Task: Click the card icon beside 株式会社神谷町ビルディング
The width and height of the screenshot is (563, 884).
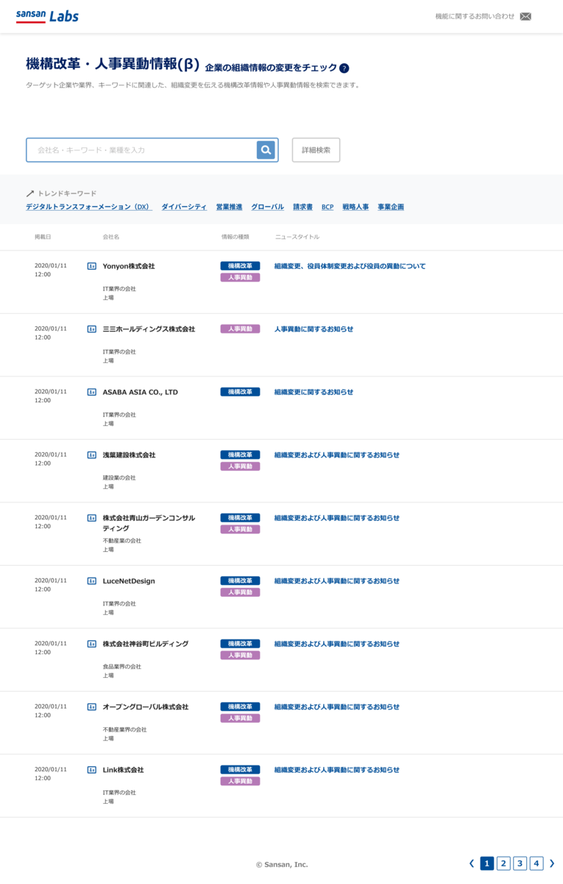Action: coord(92,644)
